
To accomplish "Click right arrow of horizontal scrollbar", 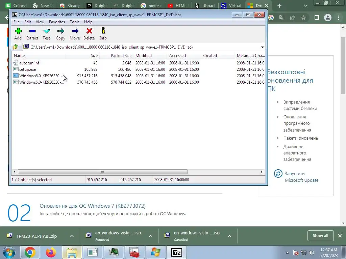I will point(262,172).
